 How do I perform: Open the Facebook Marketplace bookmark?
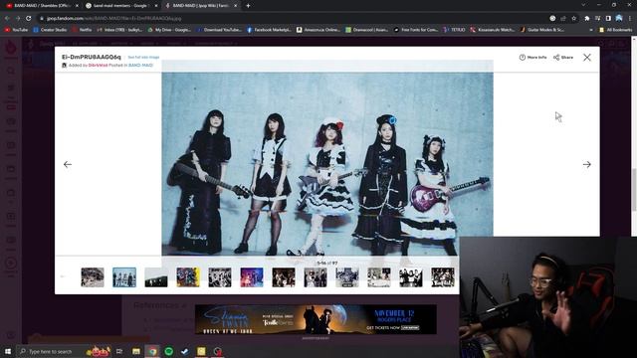point(269,30)
